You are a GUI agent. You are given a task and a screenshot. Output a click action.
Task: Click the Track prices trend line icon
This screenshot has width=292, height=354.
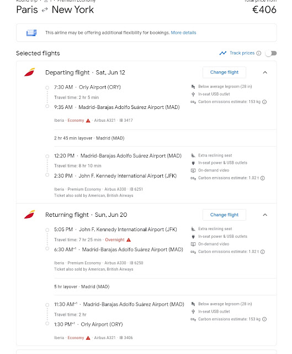[223, 53]
